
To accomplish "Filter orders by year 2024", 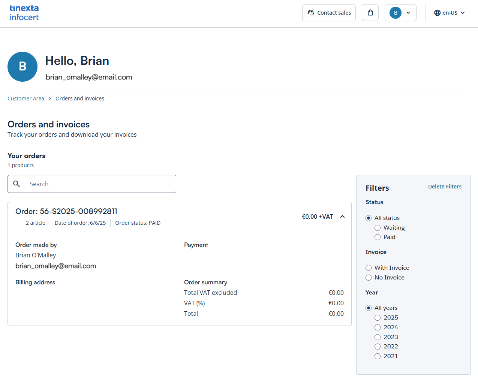I will [x=378, y=327].
